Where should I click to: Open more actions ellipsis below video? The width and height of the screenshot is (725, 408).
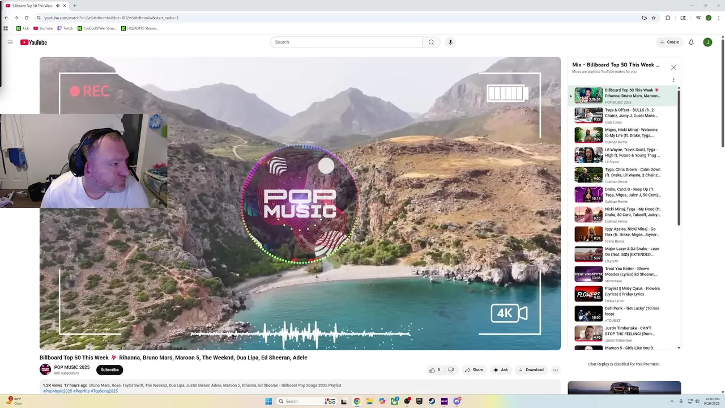click(555, 370)
